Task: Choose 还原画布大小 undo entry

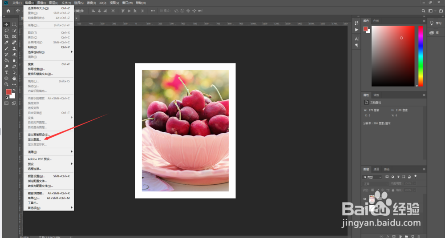Action: (x=49, y=8)
